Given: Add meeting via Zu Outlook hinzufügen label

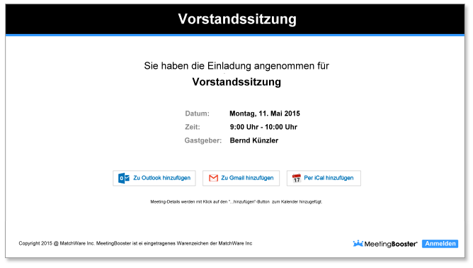Looking at the screenshot, I should [162, 178].
